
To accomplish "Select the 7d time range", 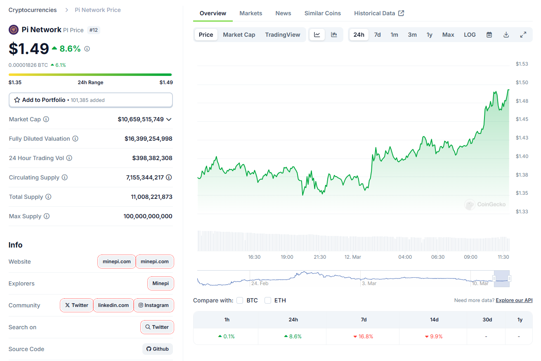I will pos(377,35).
